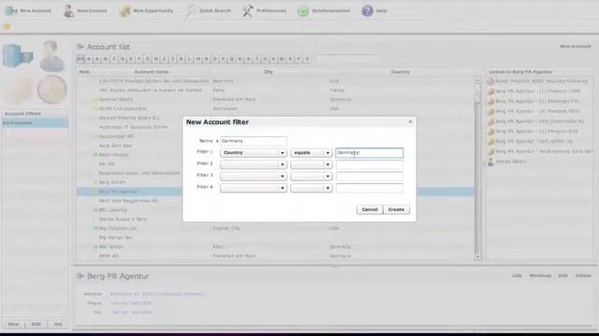Open the Accounts module building icon
Viewport: 599px width, 336px height.
[17, 56]
